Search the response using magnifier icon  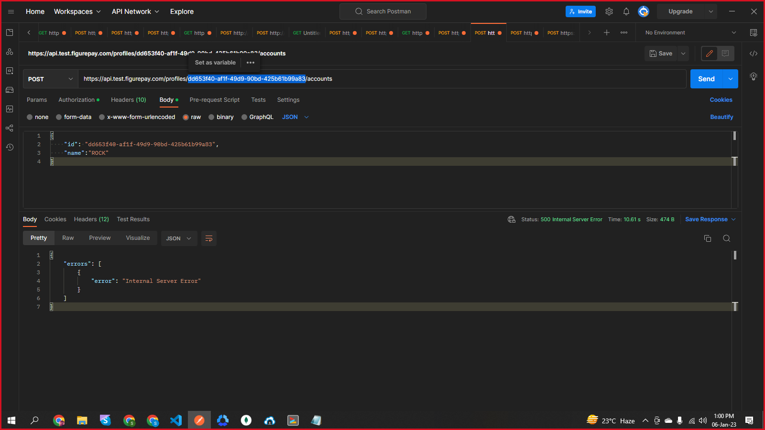pyautogui.click(x=727, y=238)
